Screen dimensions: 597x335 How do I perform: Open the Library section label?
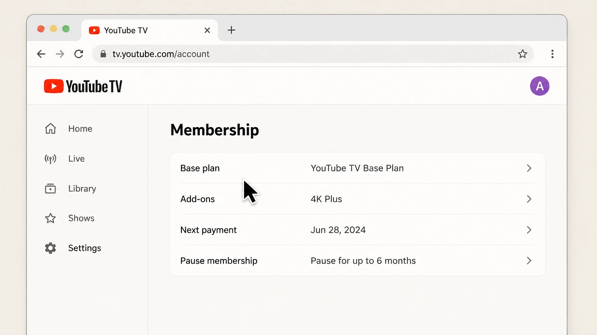click(x=82, y=189)
